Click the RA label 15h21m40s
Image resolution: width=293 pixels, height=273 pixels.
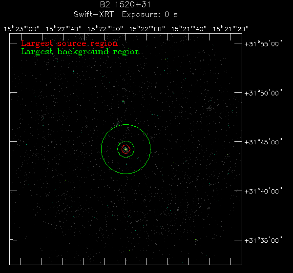[189, 29]
